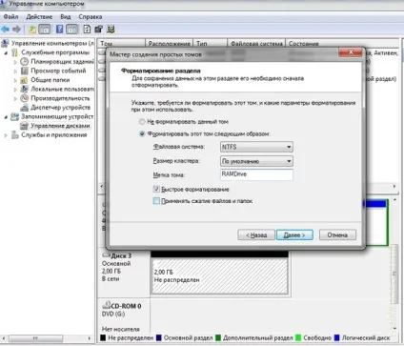Click the light green Свободно legend swatch

[298, 337]
